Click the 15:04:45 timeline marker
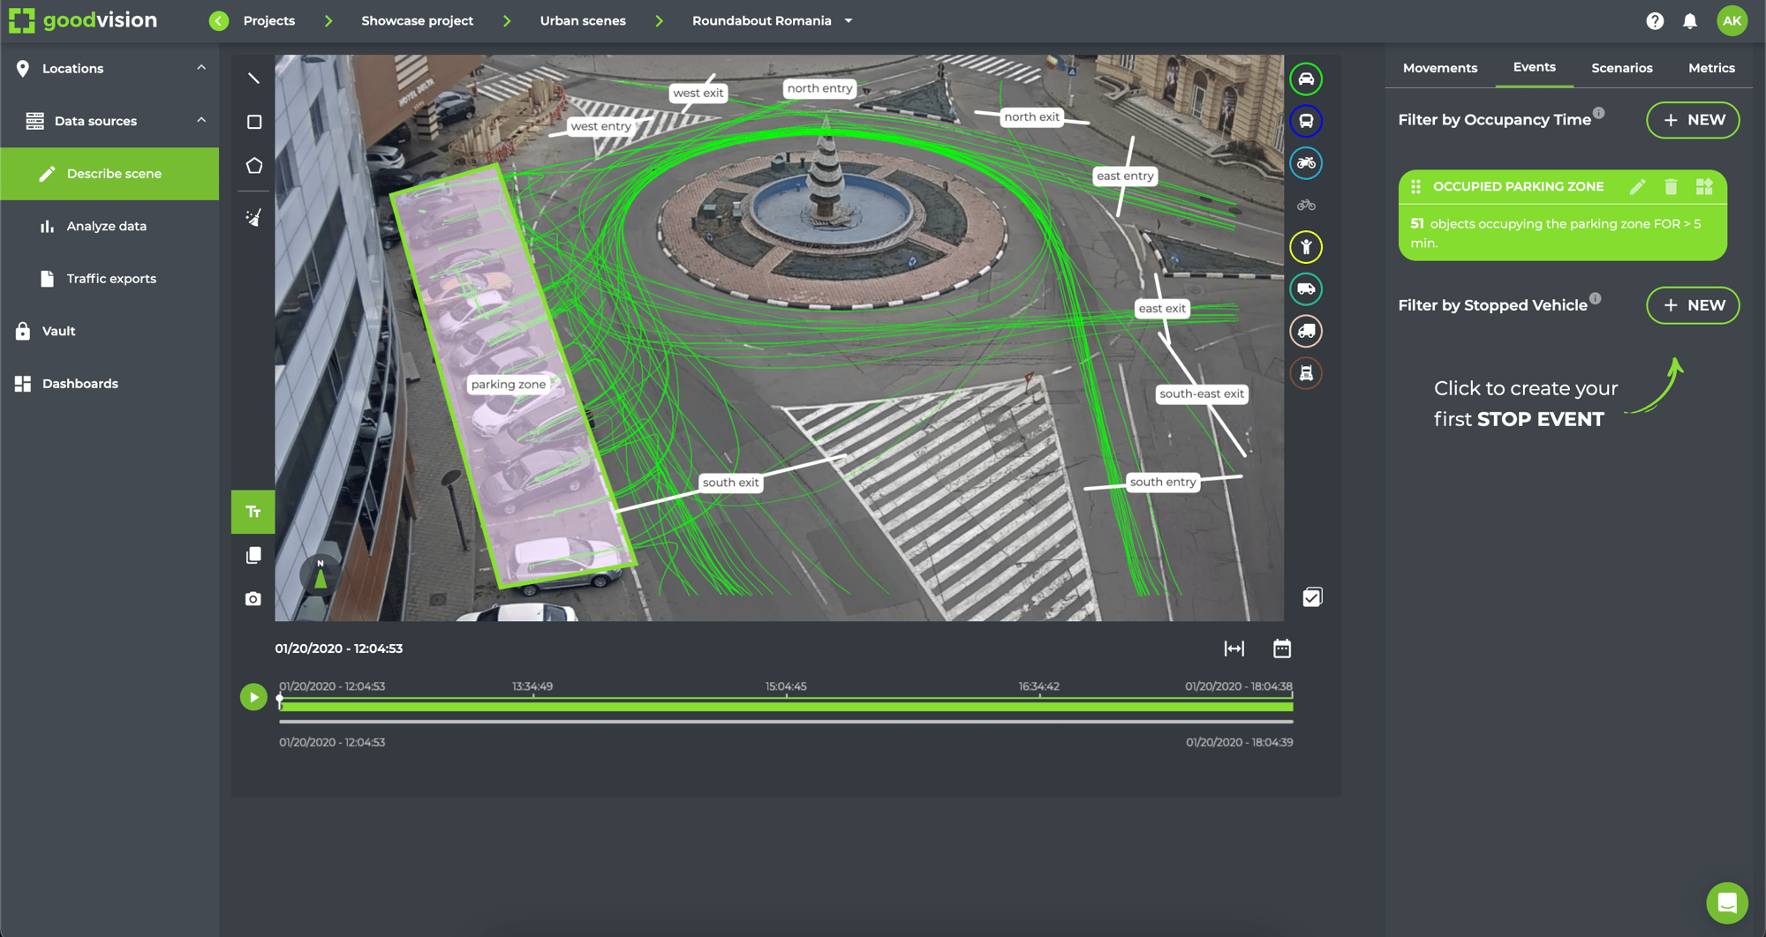1766x937 pixels. point(786,686)
